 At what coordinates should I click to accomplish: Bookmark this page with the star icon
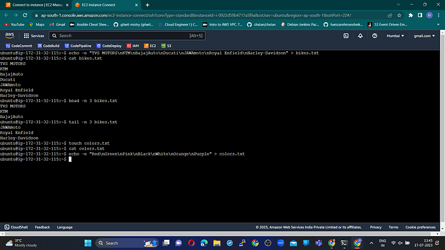(x=399, y=15)
